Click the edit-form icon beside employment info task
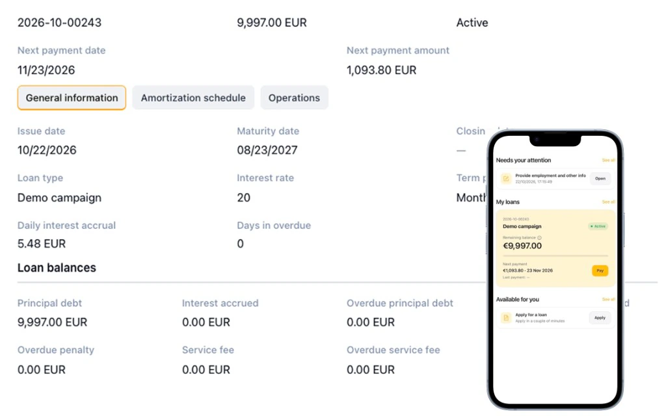This screenshot has height=416, width=666. coord(506,179)
